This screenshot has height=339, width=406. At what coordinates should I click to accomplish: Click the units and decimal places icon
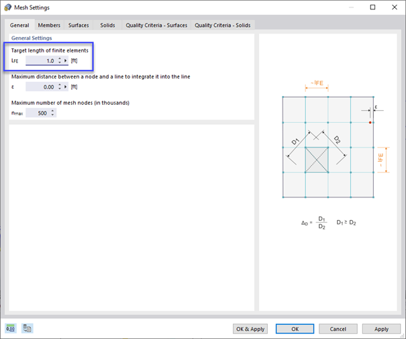click(x=10, y=328)
